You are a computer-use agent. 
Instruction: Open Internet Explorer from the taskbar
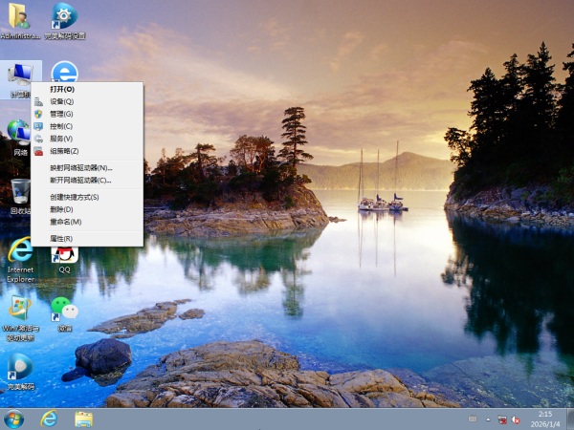(x=48, y=419)
